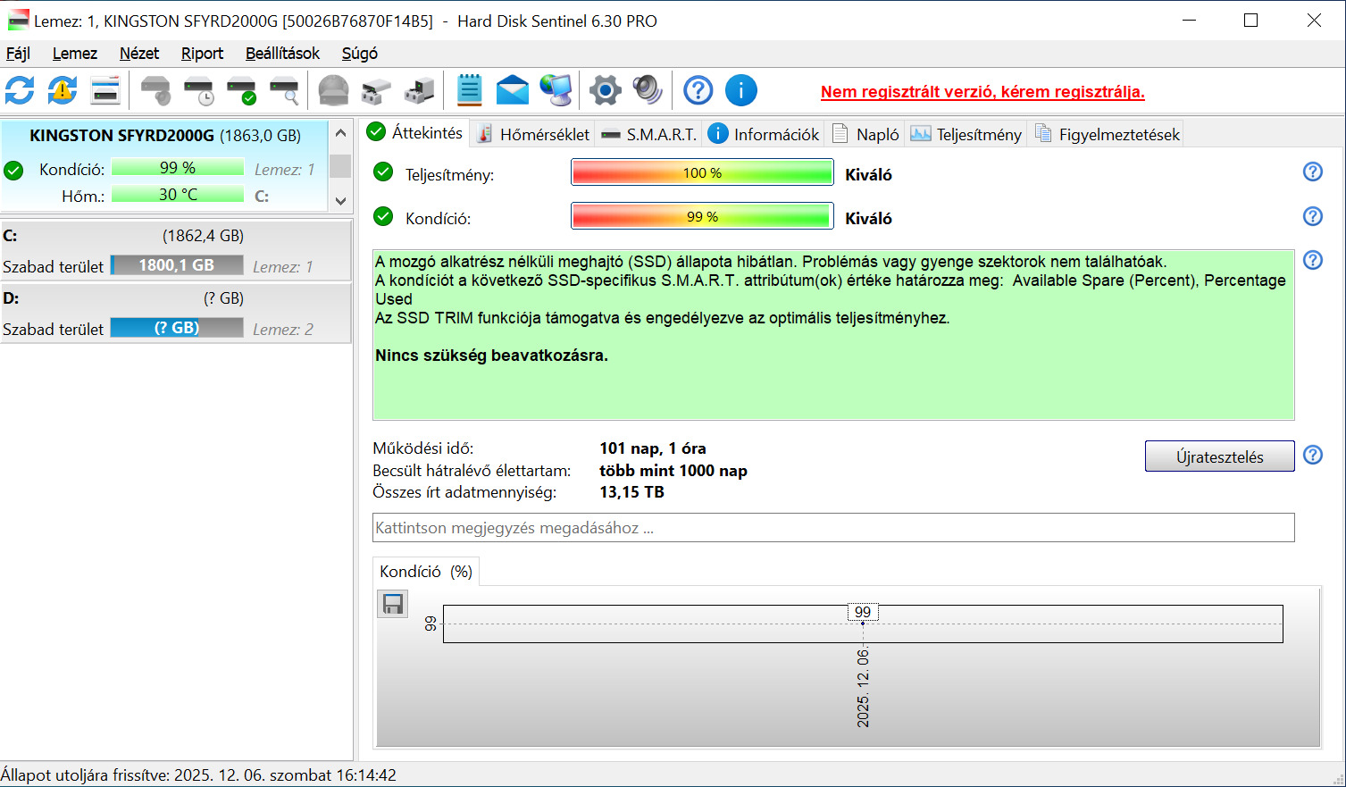The width and height of the screenshot is (1346, 787).
Task: Click the blue refresh arrows toolbar icon
Action: (20, 90)
